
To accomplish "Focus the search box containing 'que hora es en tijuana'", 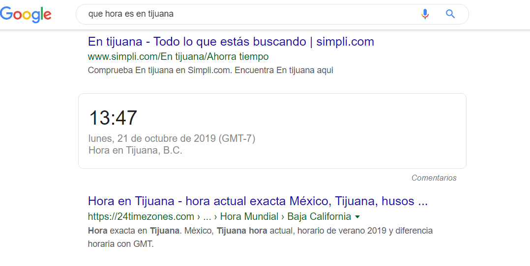I will (x=246, y=14).
